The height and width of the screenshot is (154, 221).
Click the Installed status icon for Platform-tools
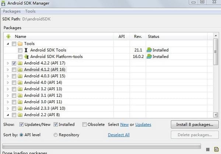click(x=149, y=57)
